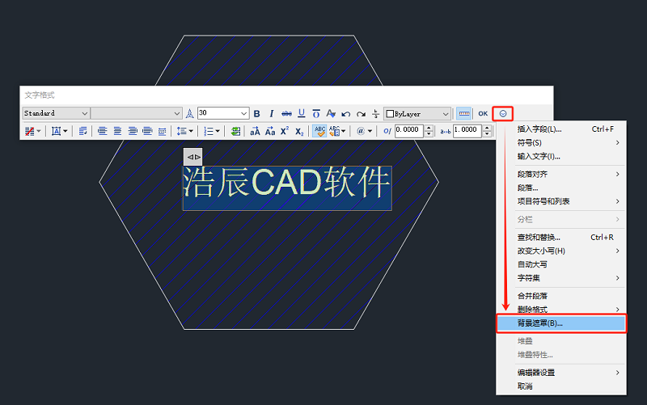The width and height of the screenshot is (647, 405).
Task: Apply superscript formatting
Action: [x=285, y=131]
